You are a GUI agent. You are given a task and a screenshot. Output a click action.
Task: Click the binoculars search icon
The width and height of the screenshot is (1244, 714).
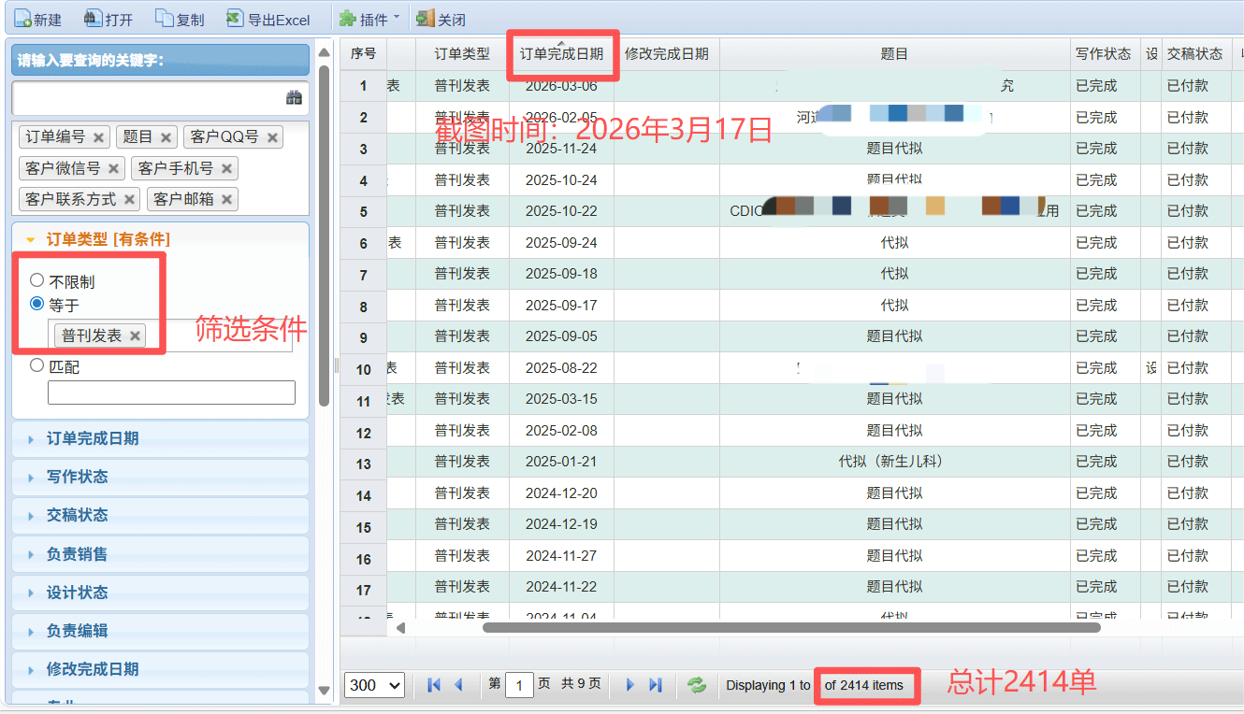[x=294, y=97]
